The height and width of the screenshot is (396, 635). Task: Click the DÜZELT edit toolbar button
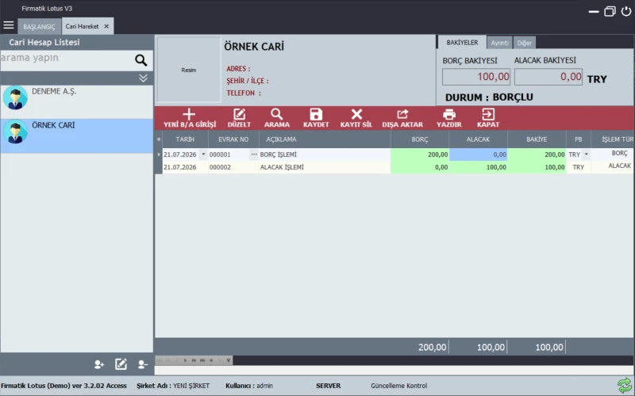[x=239, y=118]
